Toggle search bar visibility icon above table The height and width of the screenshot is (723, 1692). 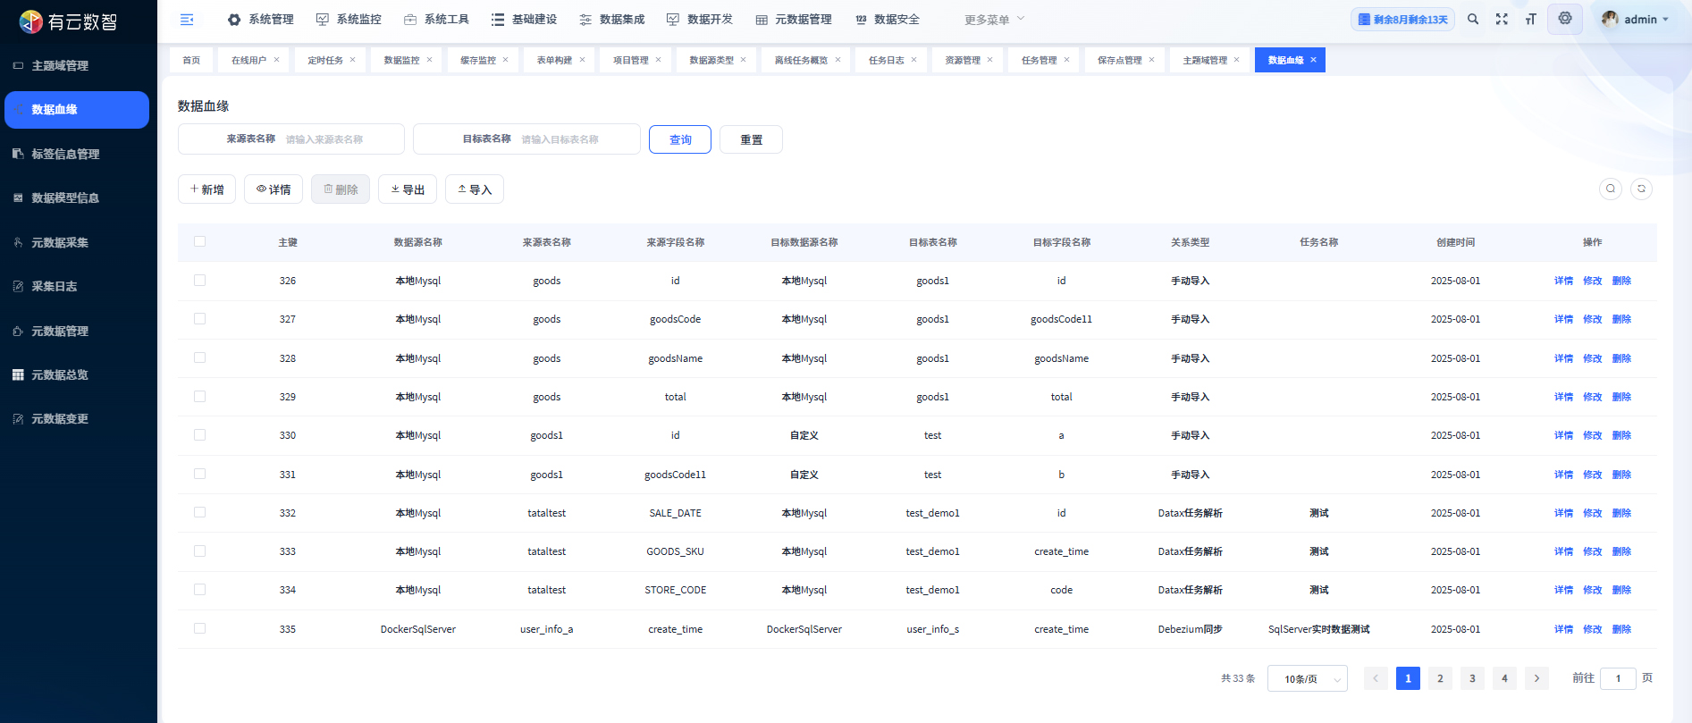click(x=1610, y=189)
